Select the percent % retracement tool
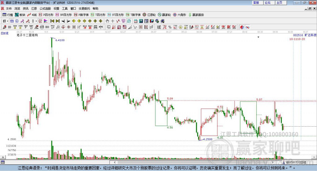Viewport: 317px width, 171px height. 170,27
